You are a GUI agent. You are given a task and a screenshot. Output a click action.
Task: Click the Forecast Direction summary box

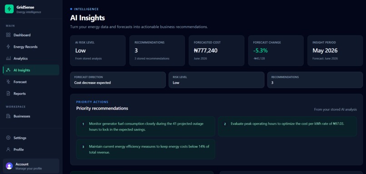coord(118,80)
